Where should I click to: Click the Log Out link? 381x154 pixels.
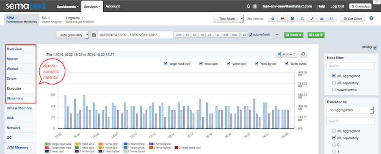tap(337, 7)
